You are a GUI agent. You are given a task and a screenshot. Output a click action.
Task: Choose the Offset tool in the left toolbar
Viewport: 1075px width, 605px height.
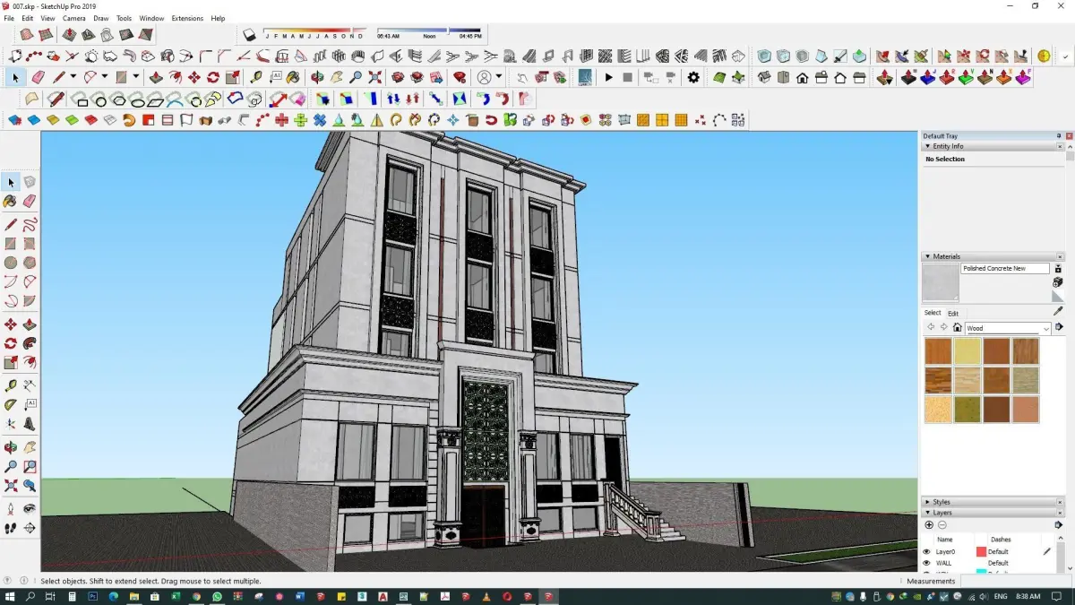[x=30, y=363]
